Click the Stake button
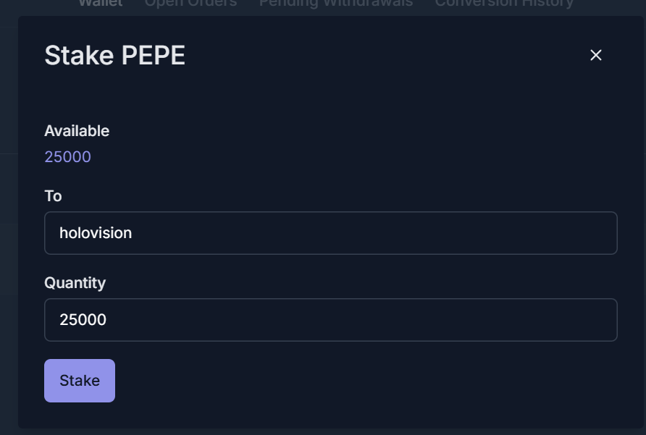This screenshot has width=646, height=435. point(80,381)
